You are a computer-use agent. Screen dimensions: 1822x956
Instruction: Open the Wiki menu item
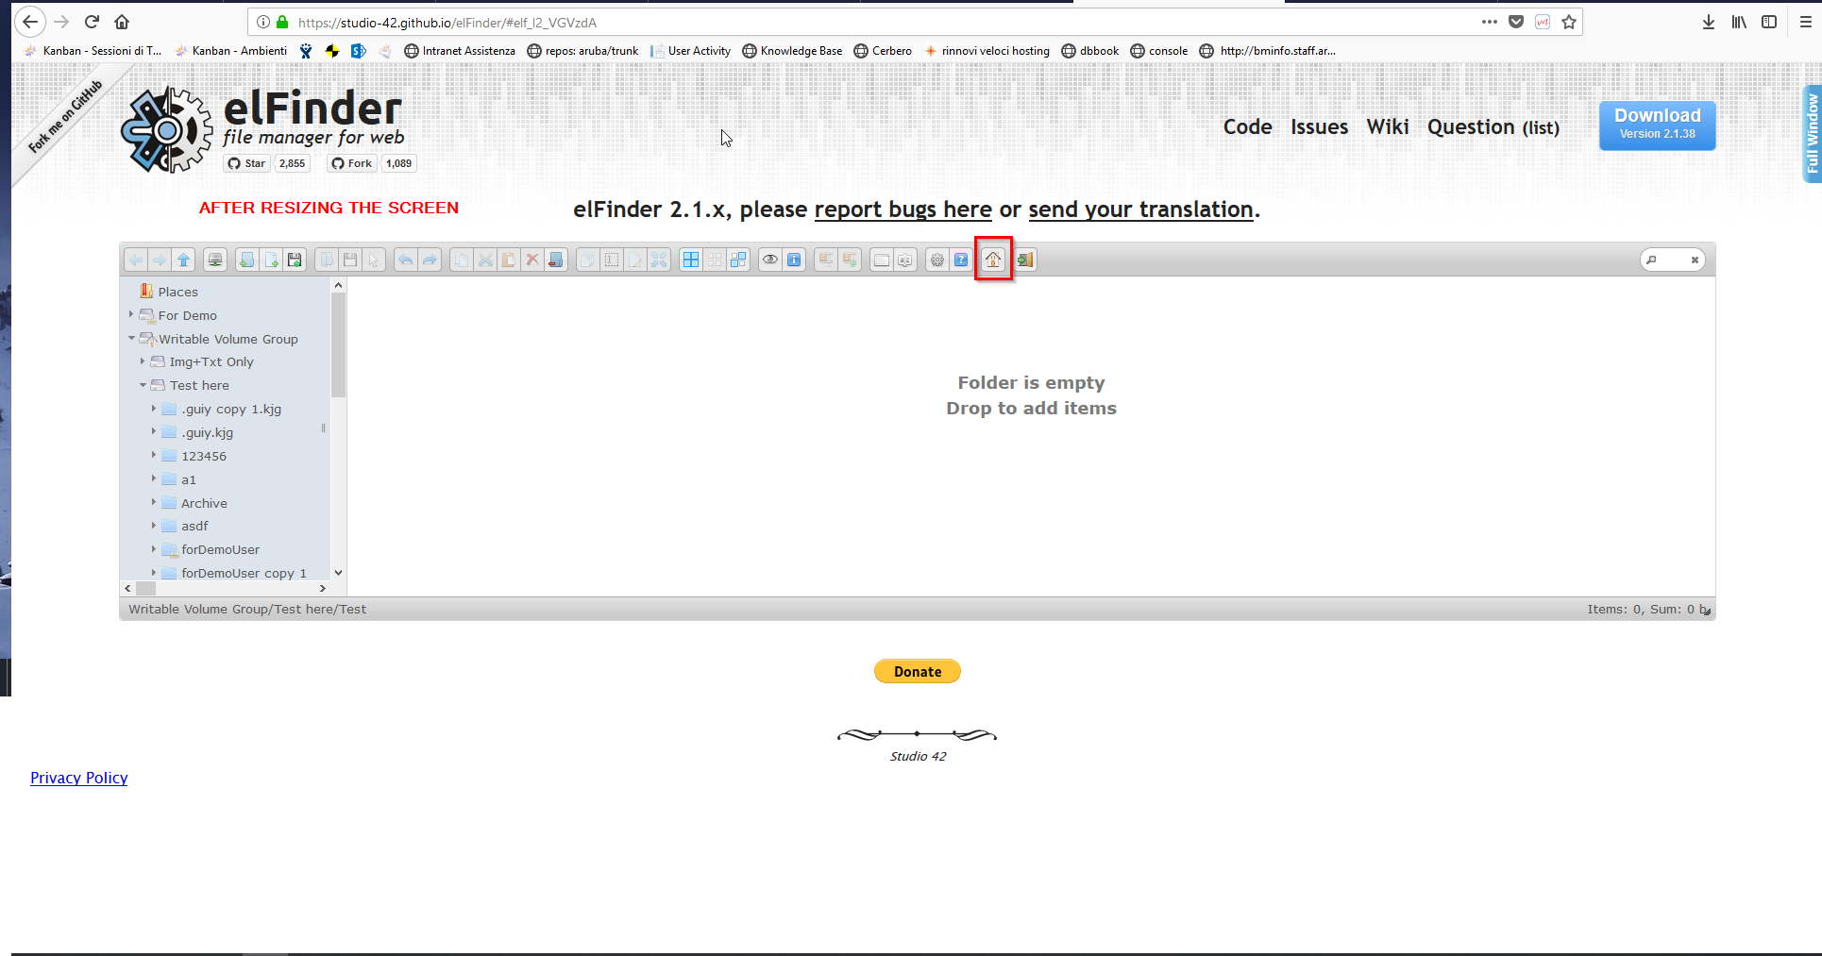(x=1387, y=126)
